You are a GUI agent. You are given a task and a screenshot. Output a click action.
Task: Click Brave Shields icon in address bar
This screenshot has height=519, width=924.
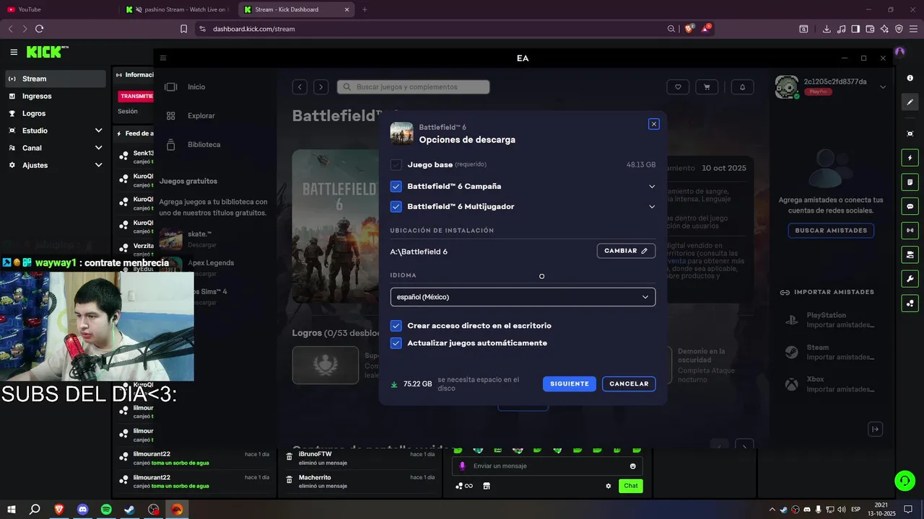pyautogui.click(x=689, y=29)
